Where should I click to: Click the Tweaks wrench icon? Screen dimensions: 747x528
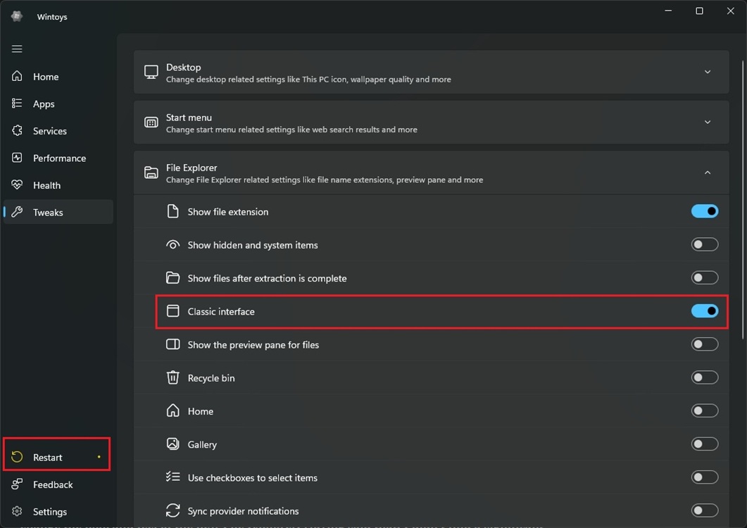click(x=17, y=212)
